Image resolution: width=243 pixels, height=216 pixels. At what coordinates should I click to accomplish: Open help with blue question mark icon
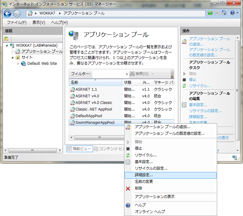232,13
